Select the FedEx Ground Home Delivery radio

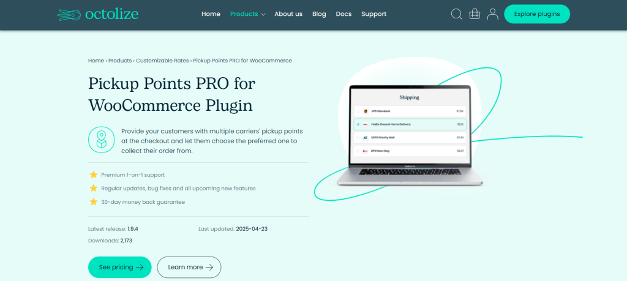click(x=358, y=124)
